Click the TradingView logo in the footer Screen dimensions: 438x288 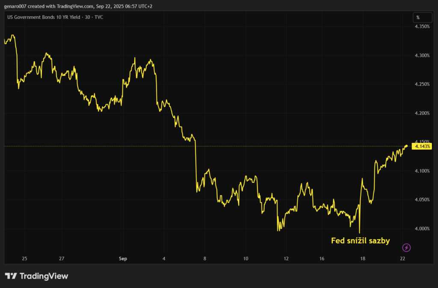tap(36, 276)
